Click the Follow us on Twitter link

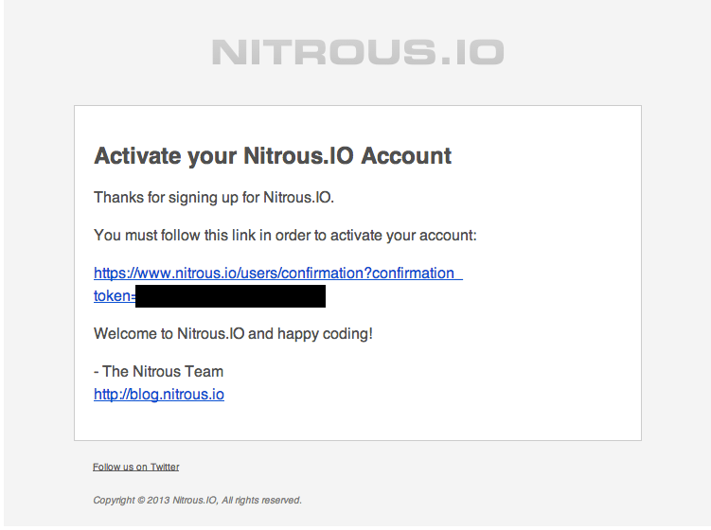[136, 467]
